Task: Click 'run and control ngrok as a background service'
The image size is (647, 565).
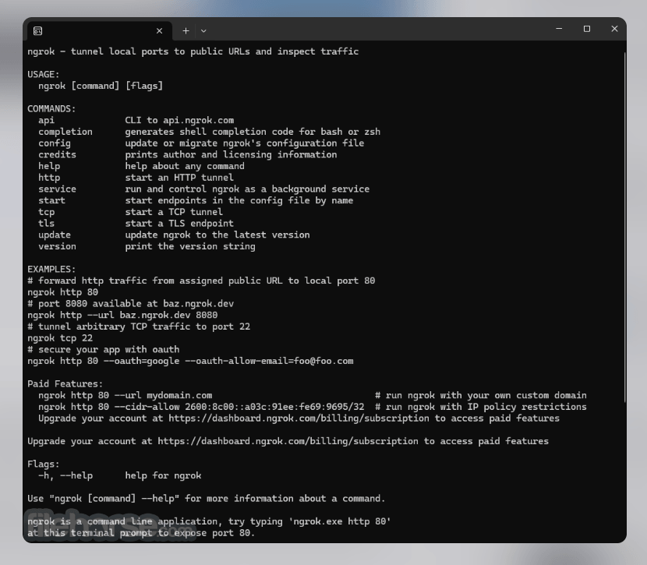Action: 247,189
